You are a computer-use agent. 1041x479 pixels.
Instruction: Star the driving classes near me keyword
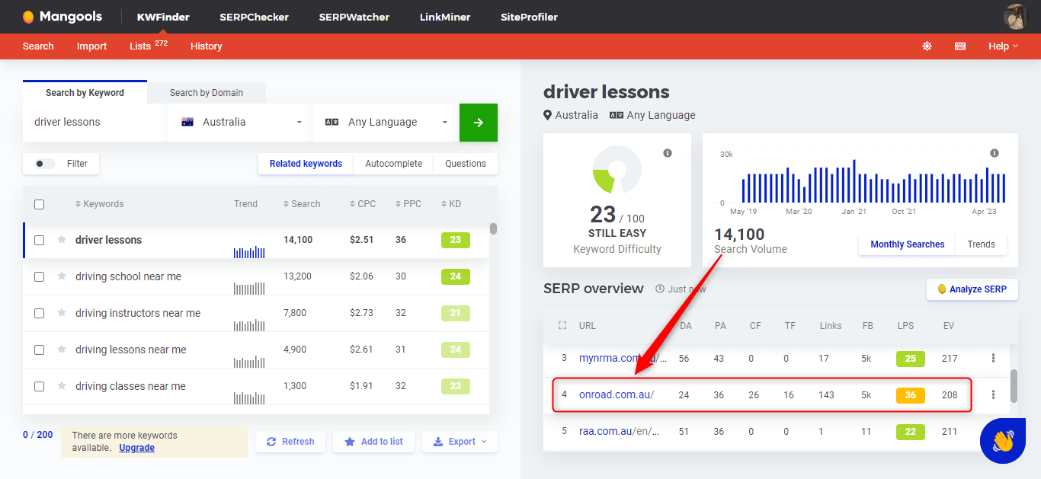tap(62, 386)
